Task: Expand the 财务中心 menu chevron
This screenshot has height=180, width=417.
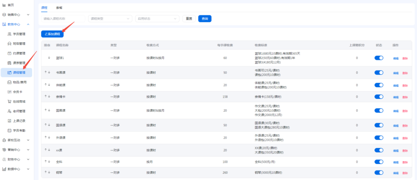Action: click(x=28, y=159)
